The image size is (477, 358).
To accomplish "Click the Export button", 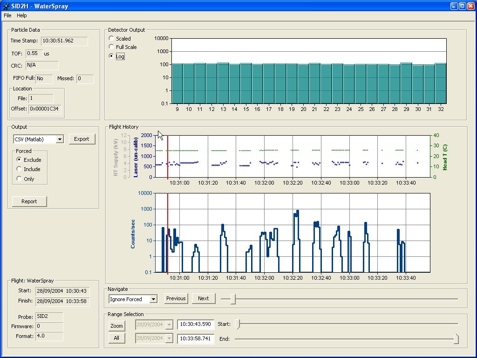I will pyautogui.click(x=82, y=139).
